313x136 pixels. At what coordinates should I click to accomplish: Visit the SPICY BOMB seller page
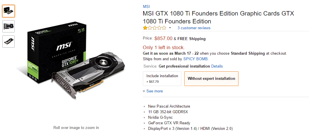pos(196,59)
